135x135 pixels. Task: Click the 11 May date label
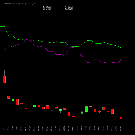click(82, 128)
